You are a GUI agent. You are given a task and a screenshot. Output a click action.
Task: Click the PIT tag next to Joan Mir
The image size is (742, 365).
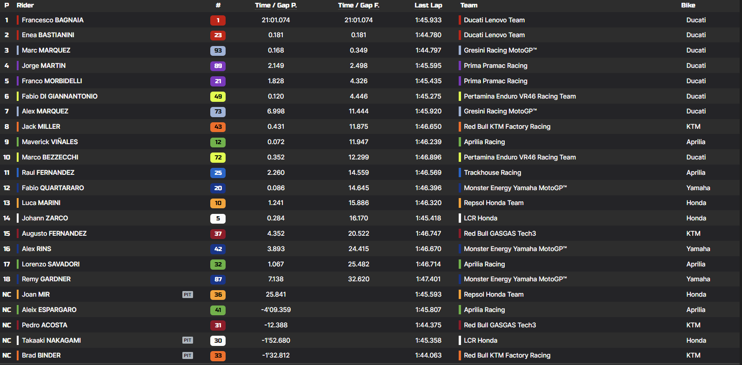click(187, 295)
